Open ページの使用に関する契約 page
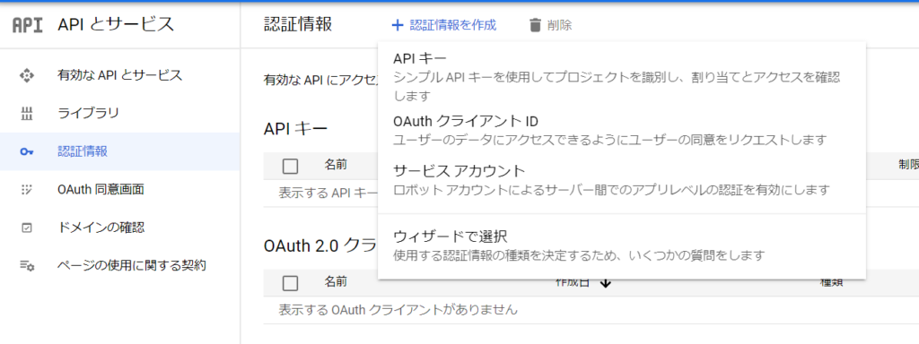 (x=119, y=265)
